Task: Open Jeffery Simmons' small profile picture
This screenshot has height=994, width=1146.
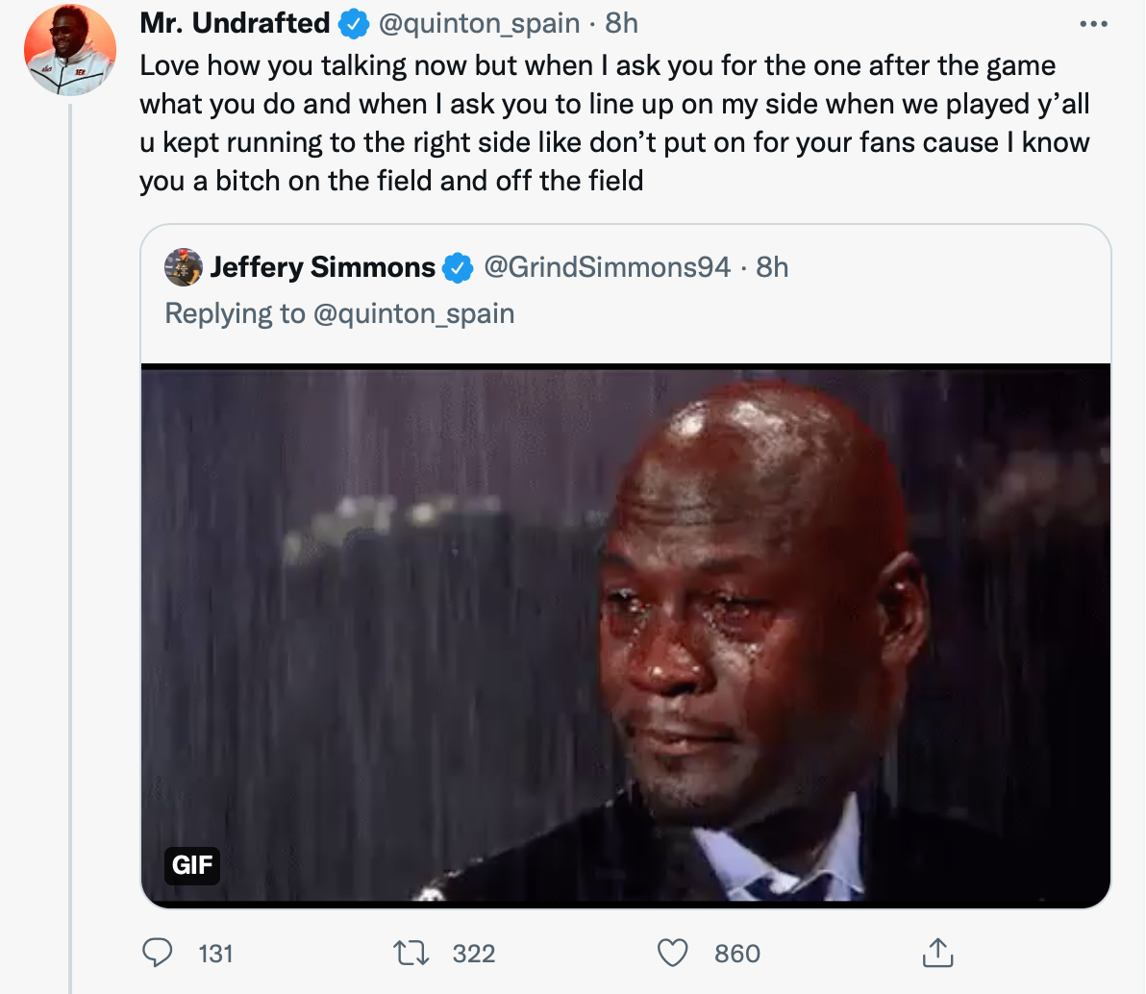Action: [184, 267]
